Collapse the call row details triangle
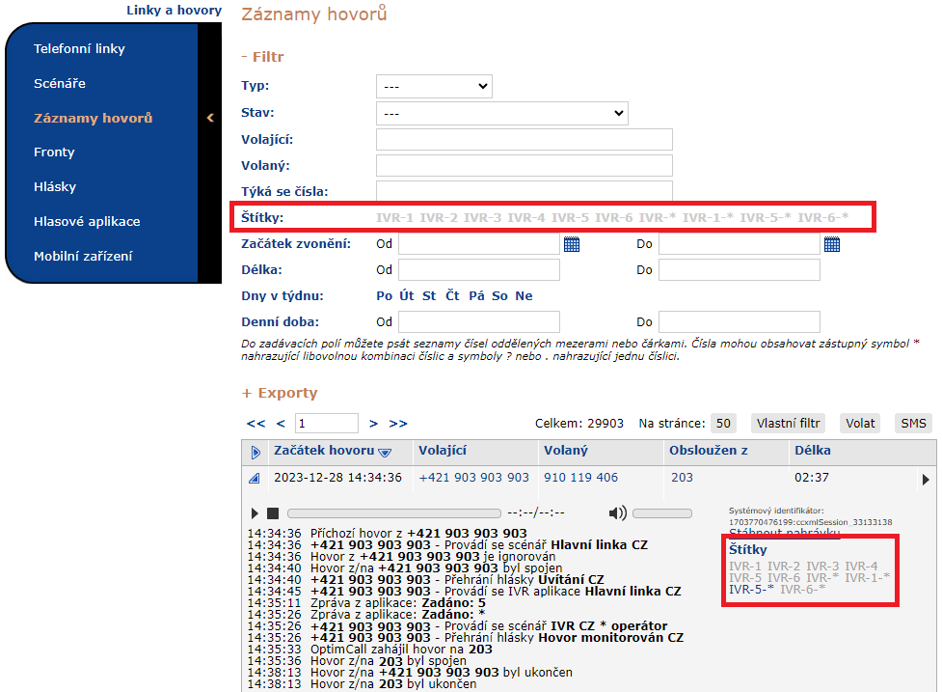 click(x=255, y=479)
